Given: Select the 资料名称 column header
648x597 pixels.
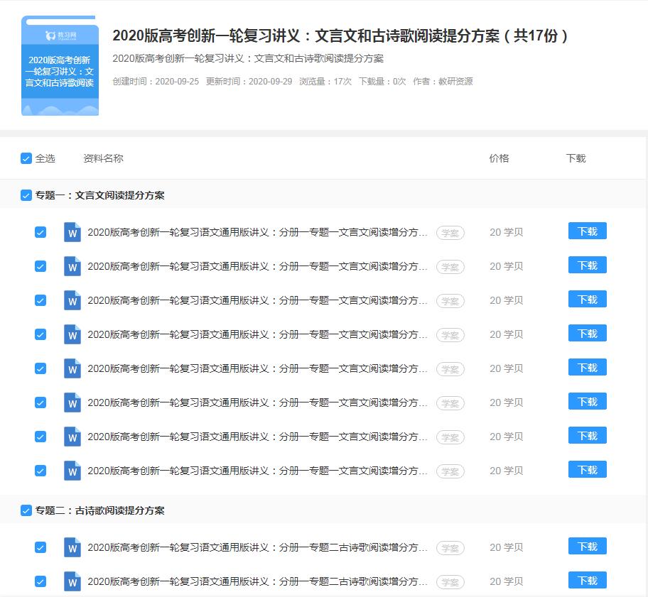Looking at the screenshot, I should point(102,158).
